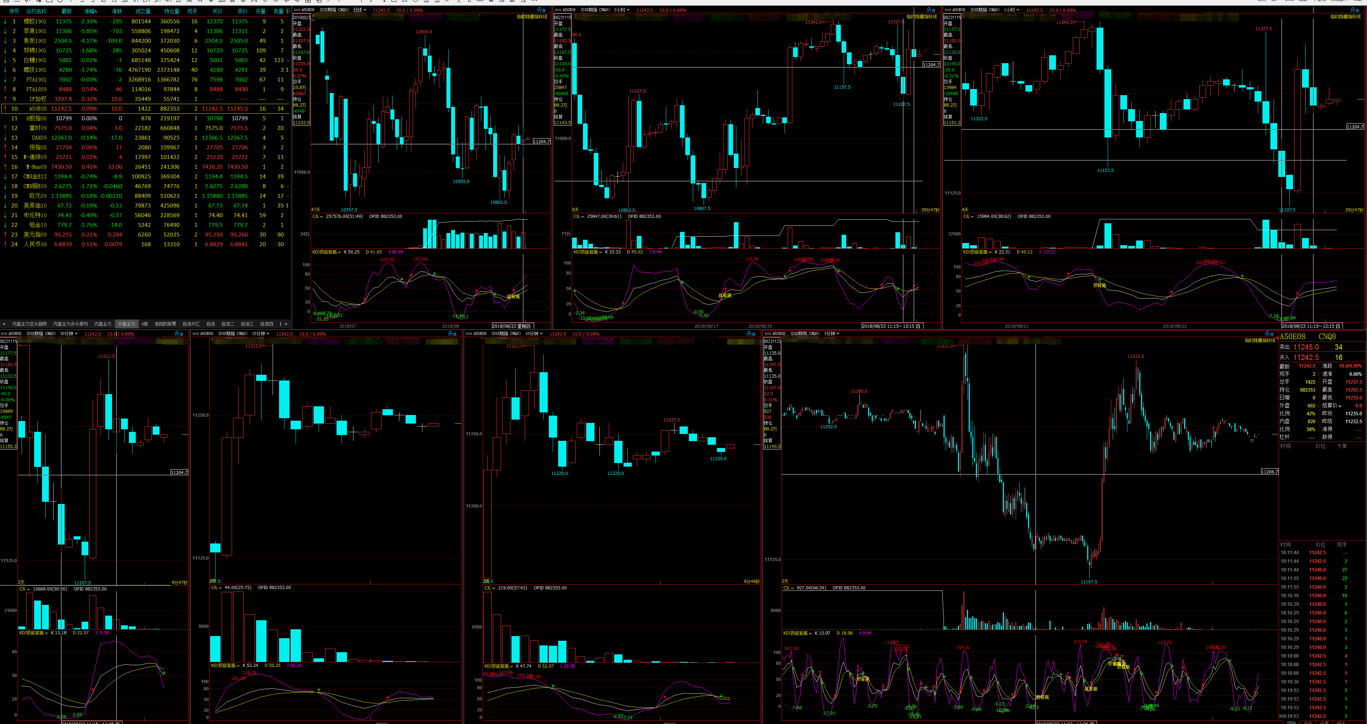This screenshot has width=1367, height=724.
Task: Select the 美原油10 row in watchlist
Action: click(35, 205)
